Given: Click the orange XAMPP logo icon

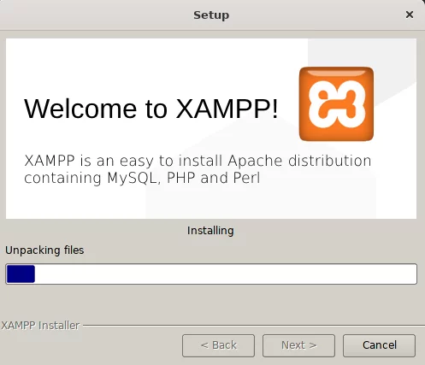Looking at the screenshot, I should click(x=336, y=104).
